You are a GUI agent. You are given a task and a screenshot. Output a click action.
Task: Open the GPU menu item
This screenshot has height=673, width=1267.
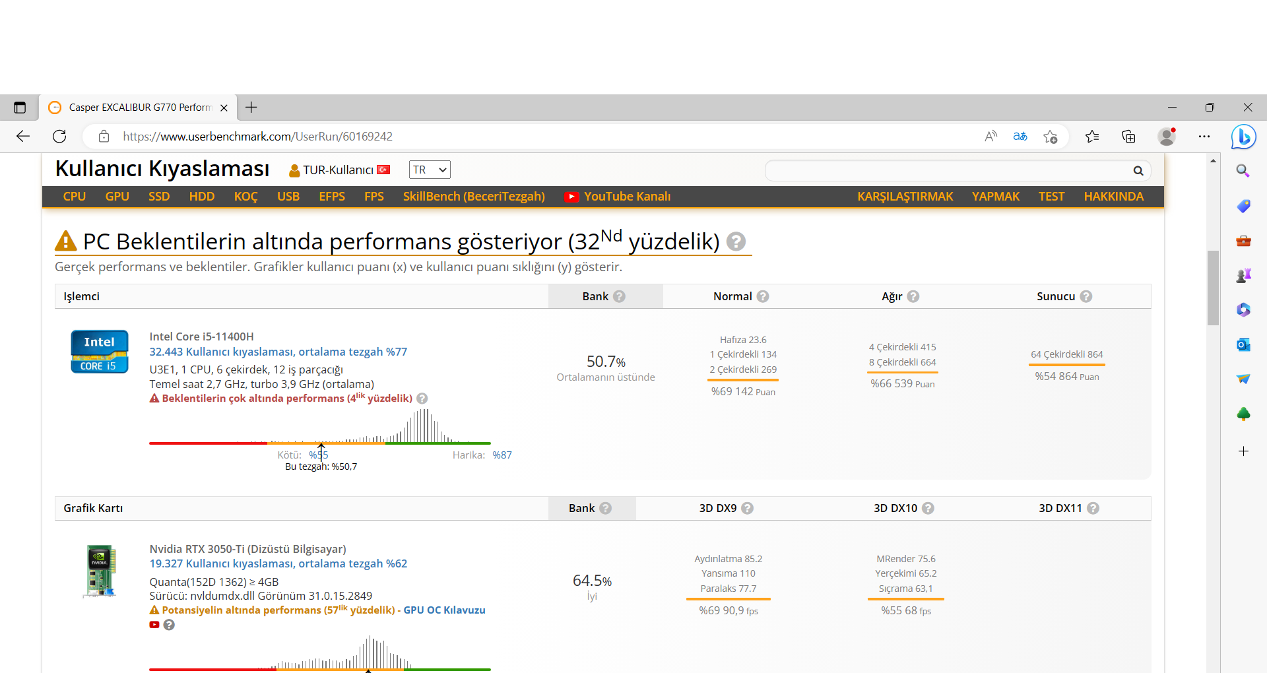click(117, 197)
